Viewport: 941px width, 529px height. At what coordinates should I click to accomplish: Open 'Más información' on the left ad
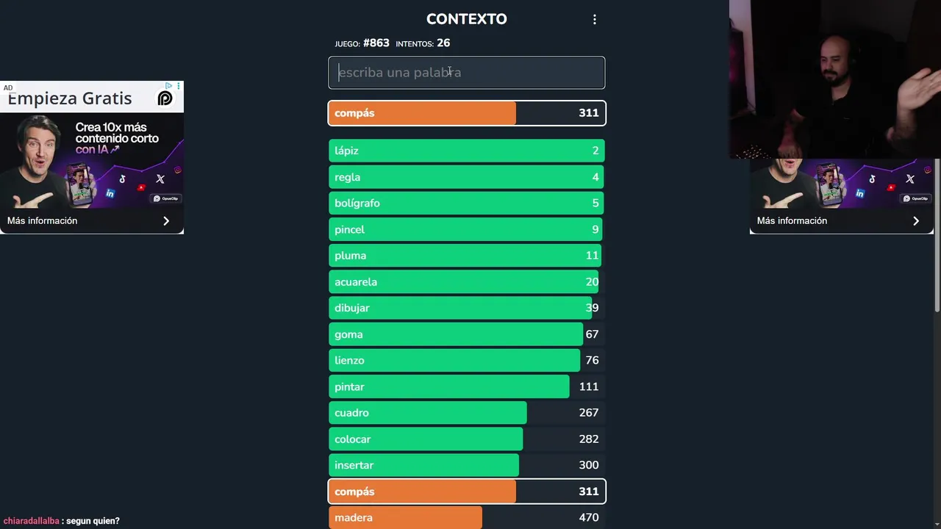pos(43,220)
